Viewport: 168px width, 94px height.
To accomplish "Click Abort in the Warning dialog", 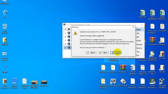I will [x=91, y=53].
